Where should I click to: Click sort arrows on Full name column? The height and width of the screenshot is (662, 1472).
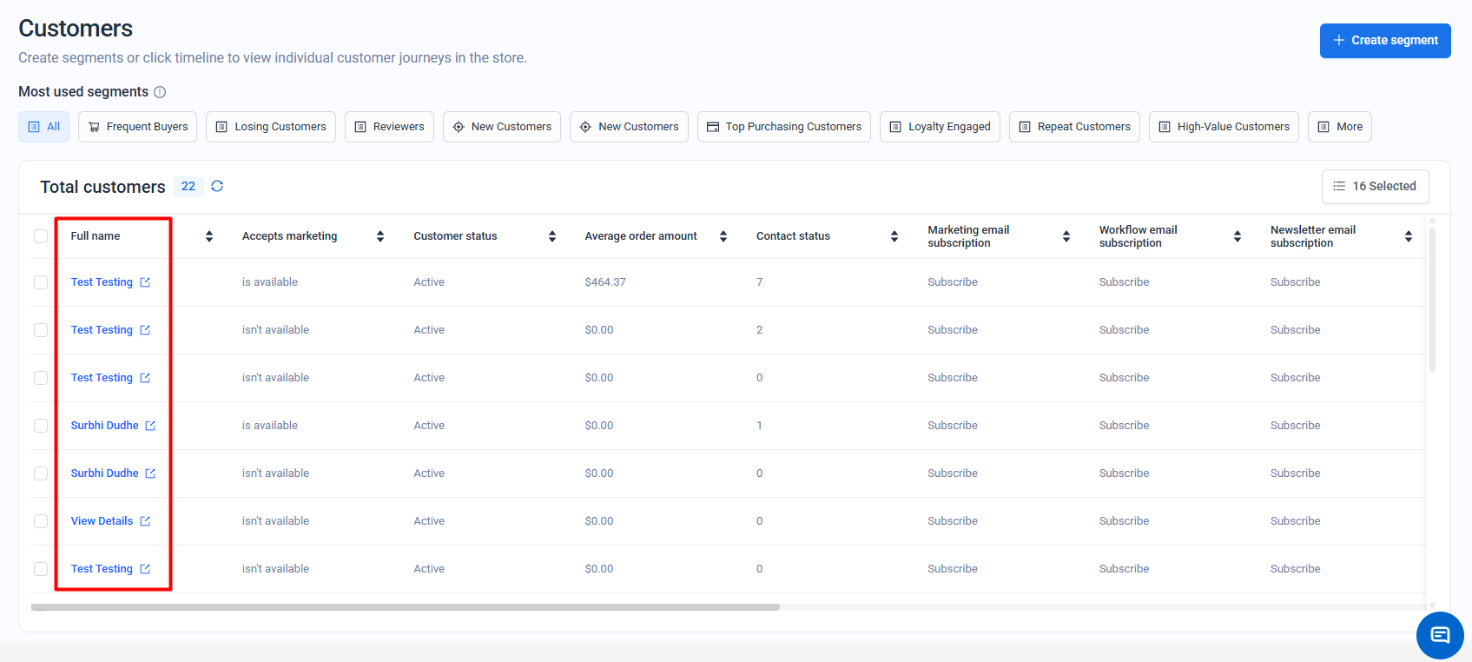pyautogui.click(x=209, y=236)
